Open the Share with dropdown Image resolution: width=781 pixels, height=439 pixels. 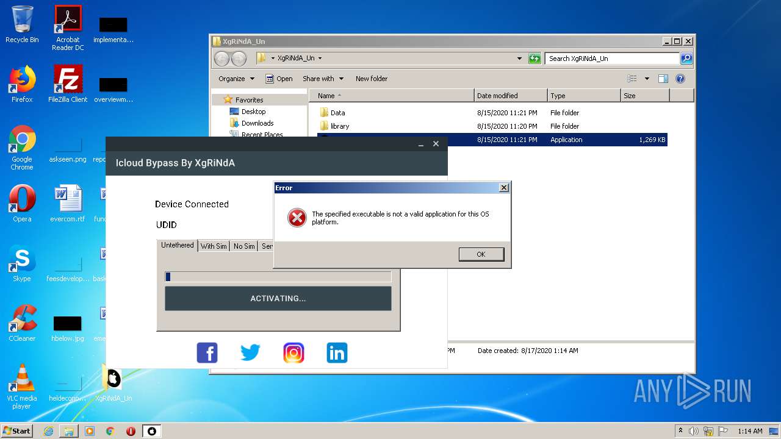pos(323,79)
